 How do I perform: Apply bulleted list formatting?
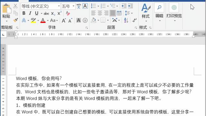(x=94, y=6)
